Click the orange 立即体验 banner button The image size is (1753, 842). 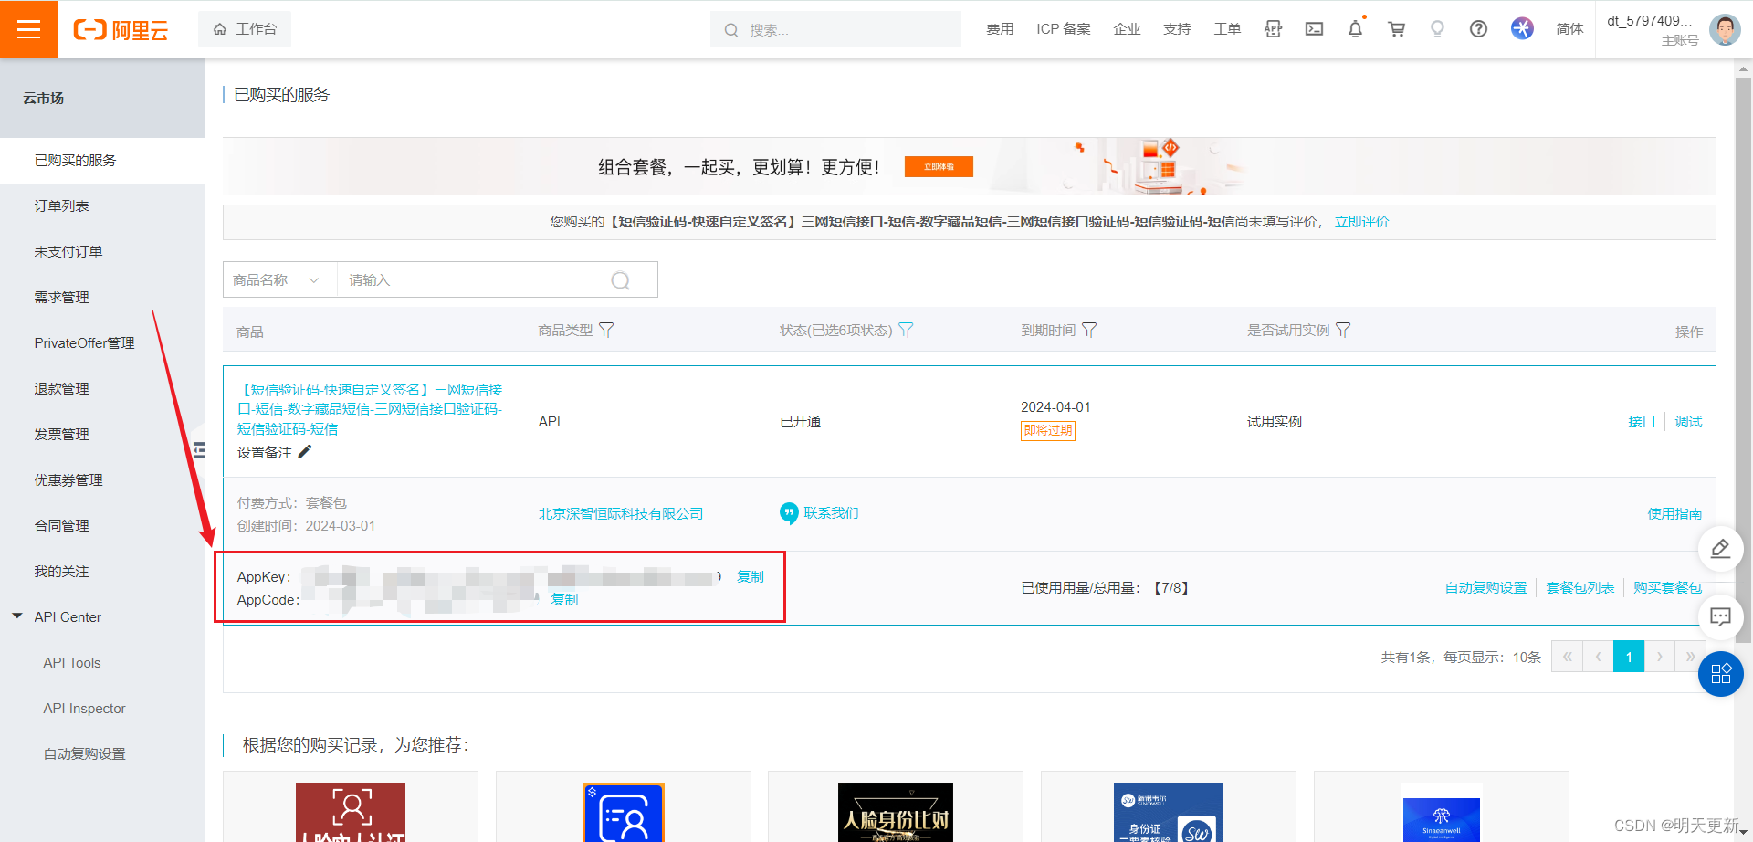pyautogui.click(x=939, y=167)
